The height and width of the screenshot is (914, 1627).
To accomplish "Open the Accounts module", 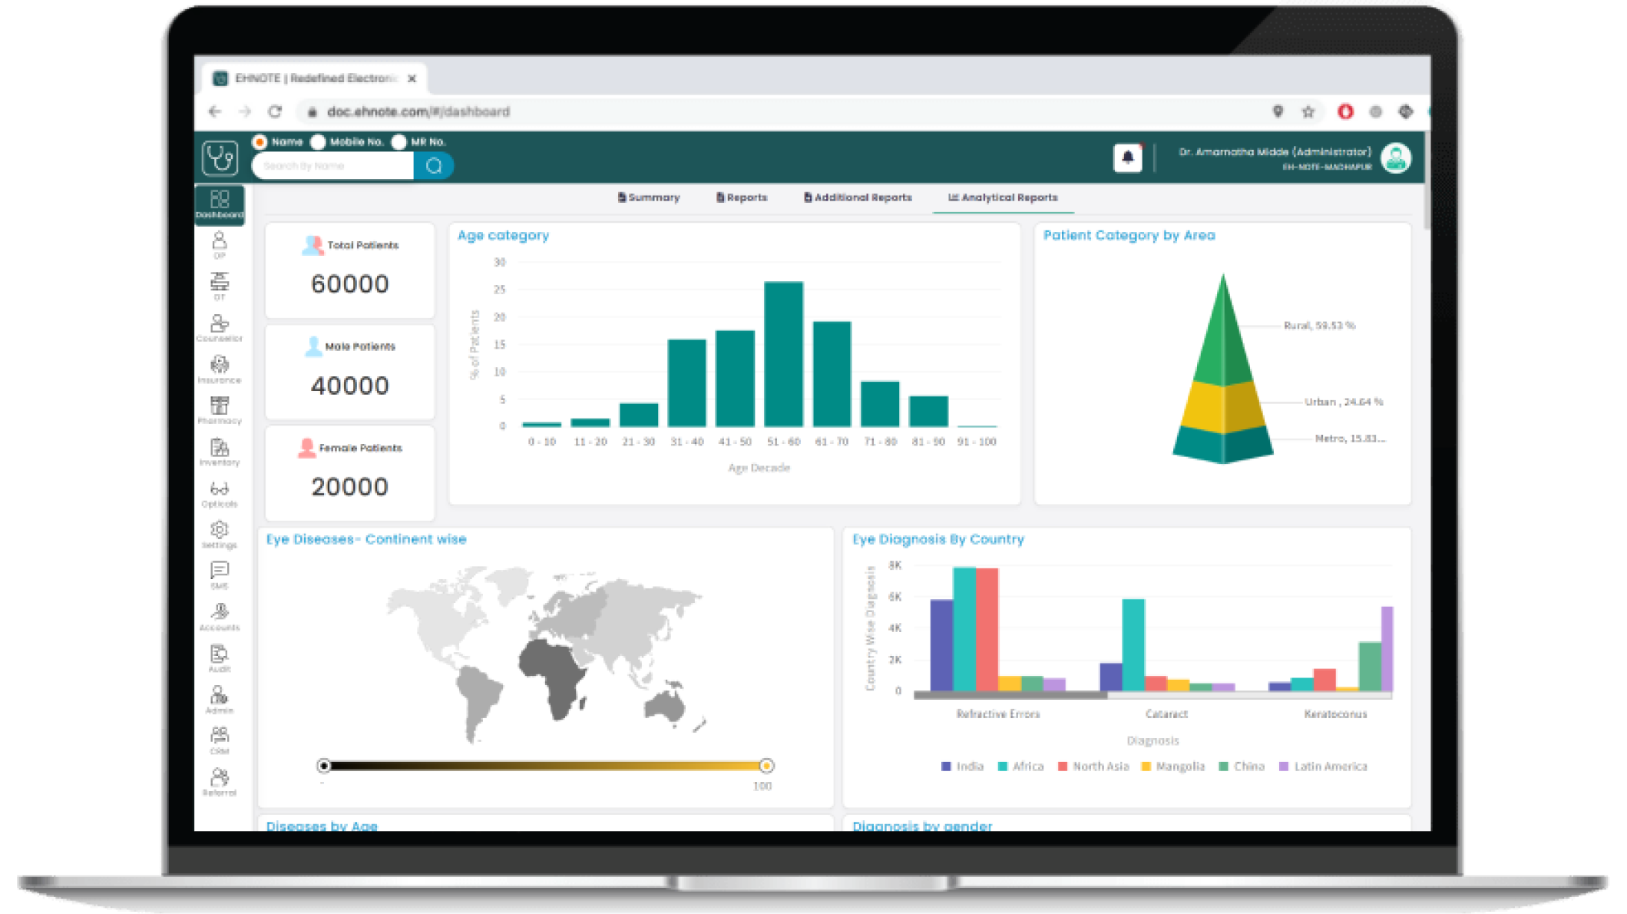I will tap(220, 617).
